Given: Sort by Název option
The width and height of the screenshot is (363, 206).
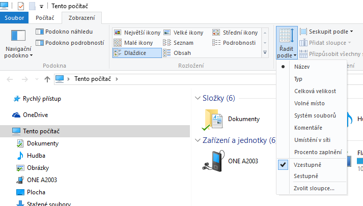Looking at the screenshot, I should (302, 67).
